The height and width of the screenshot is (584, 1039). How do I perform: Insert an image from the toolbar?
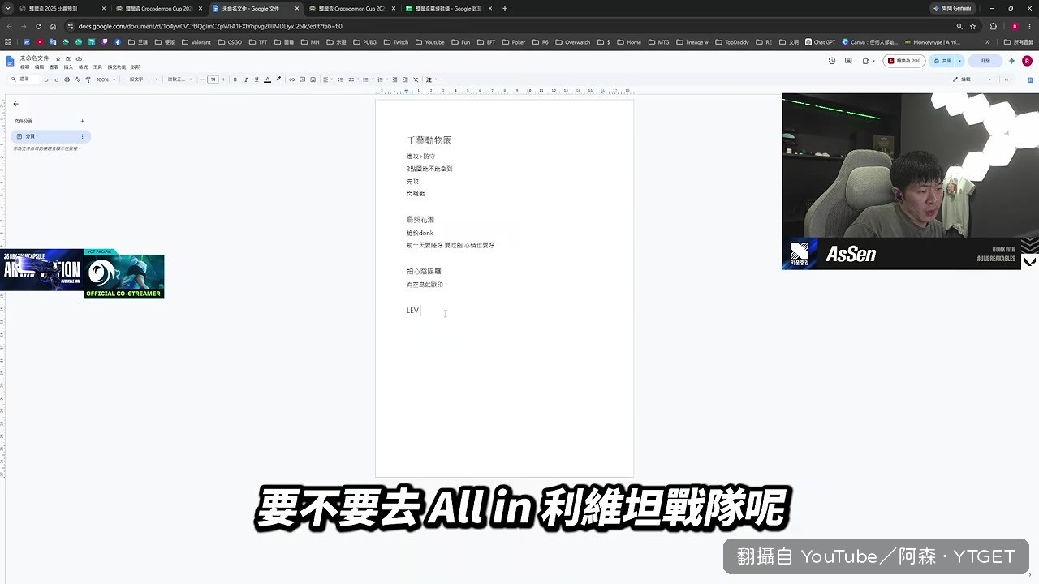pyautogui.click(x=313, y=79)
